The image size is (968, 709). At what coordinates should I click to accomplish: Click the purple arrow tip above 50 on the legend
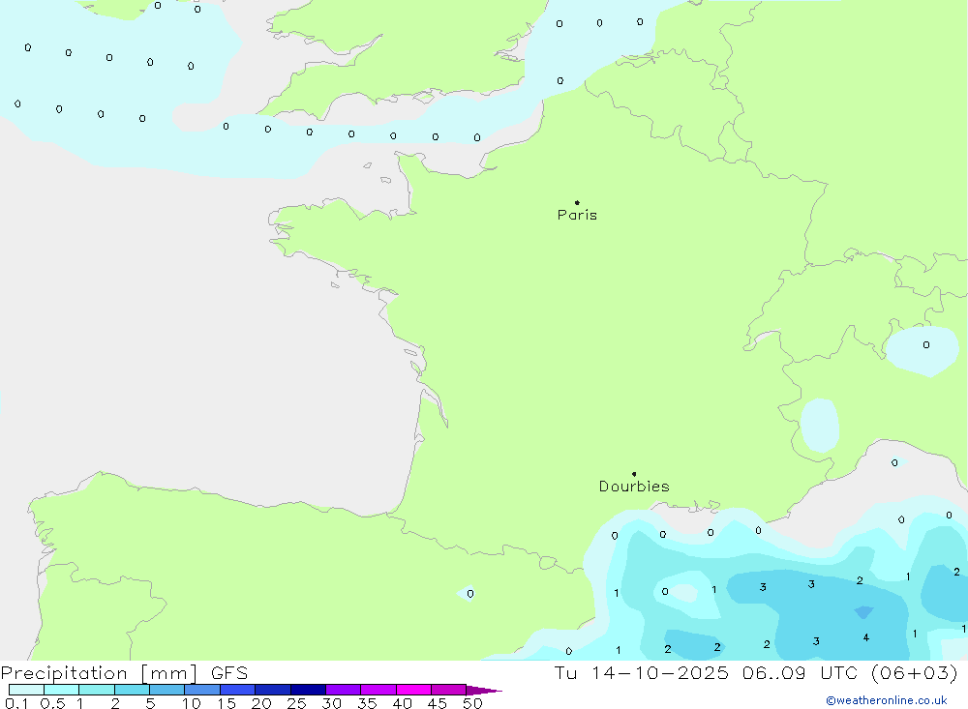[x=484, y=691]
